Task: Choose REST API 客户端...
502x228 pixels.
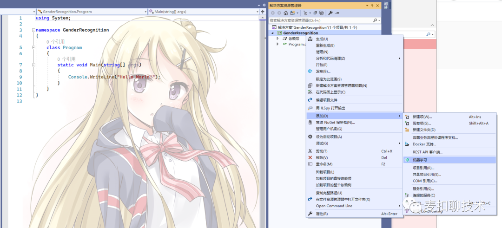Action: click(x=450, y=152)
